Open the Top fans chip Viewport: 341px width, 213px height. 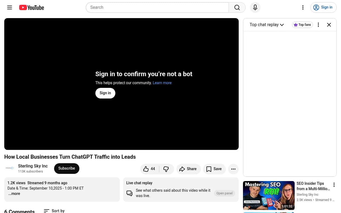(302, 25)
